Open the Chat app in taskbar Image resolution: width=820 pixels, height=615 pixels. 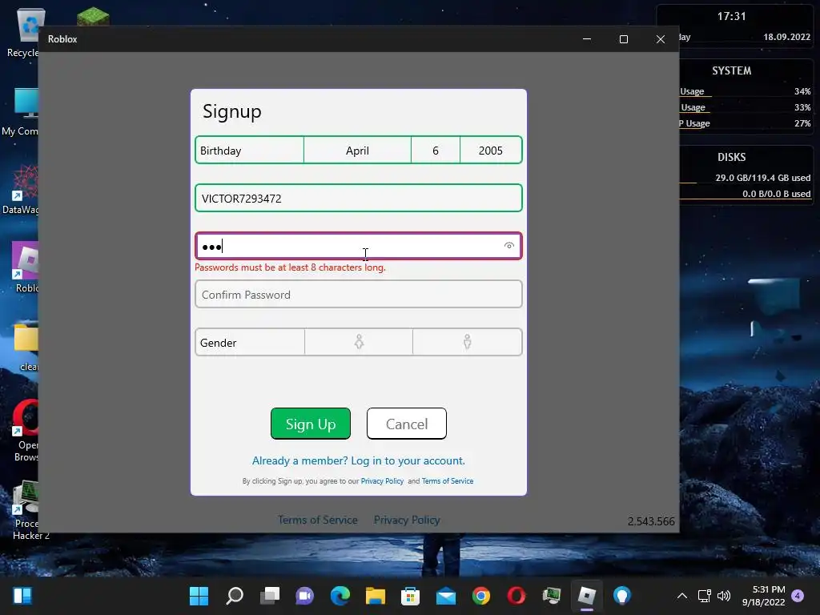pyautogui.click(x=305, y=596)
